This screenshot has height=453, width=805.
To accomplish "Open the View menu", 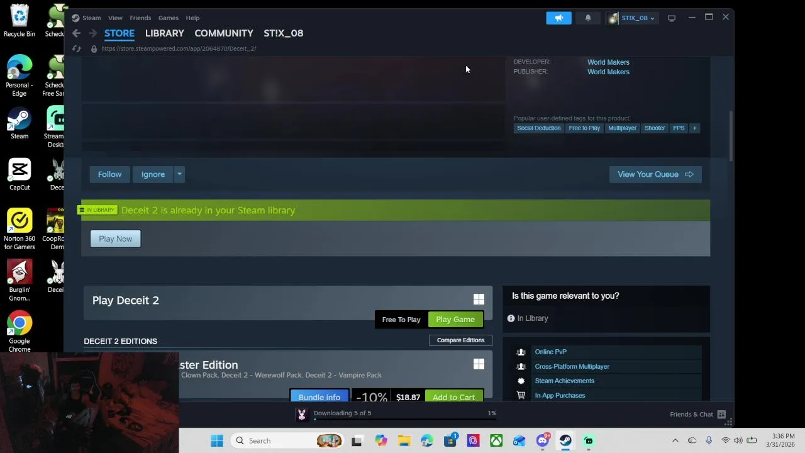I will coord(115,18).
